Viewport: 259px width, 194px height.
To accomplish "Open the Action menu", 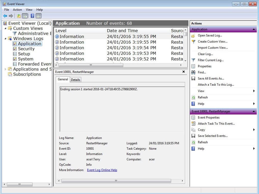I will (17, 10).
